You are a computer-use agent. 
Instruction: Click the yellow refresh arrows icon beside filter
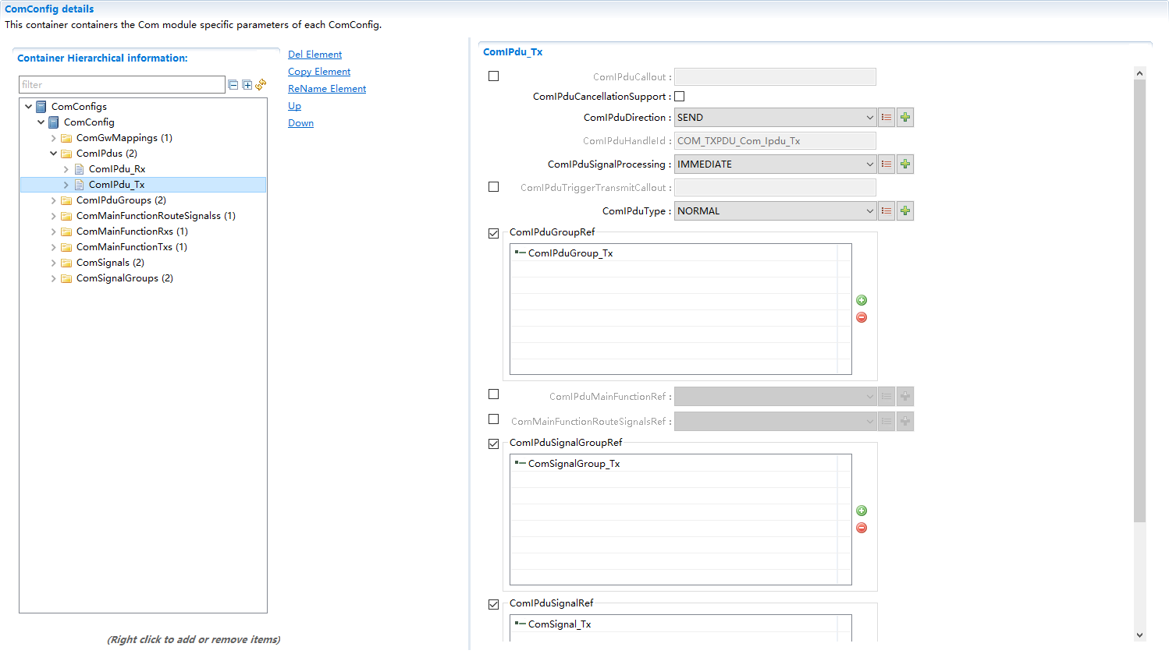pyautogui.click(x=261, y=84)
